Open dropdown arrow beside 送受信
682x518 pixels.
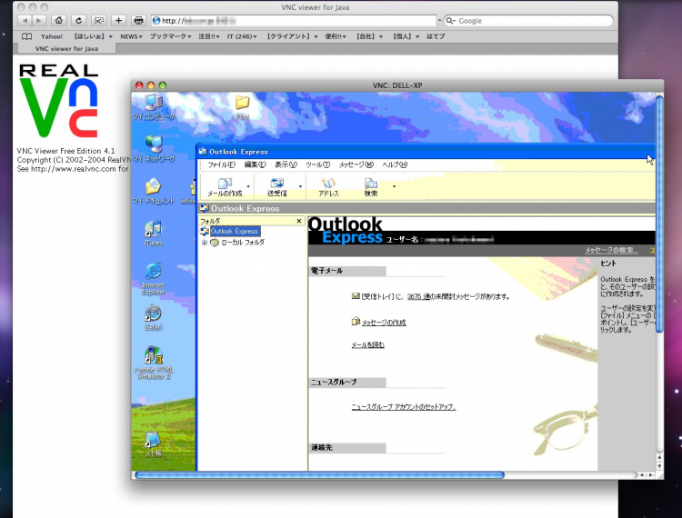[x=300, y=186]
